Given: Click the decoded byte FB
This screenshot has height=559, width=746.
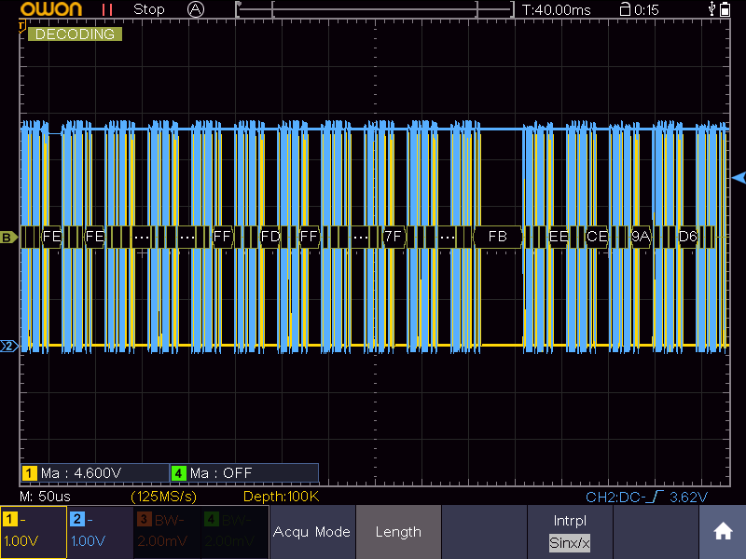Looking at the screenshot, I should point(498,237).
